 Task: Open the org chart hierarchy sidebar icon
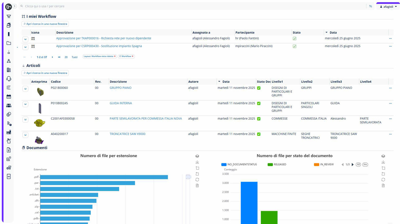[x=9, y=61]
